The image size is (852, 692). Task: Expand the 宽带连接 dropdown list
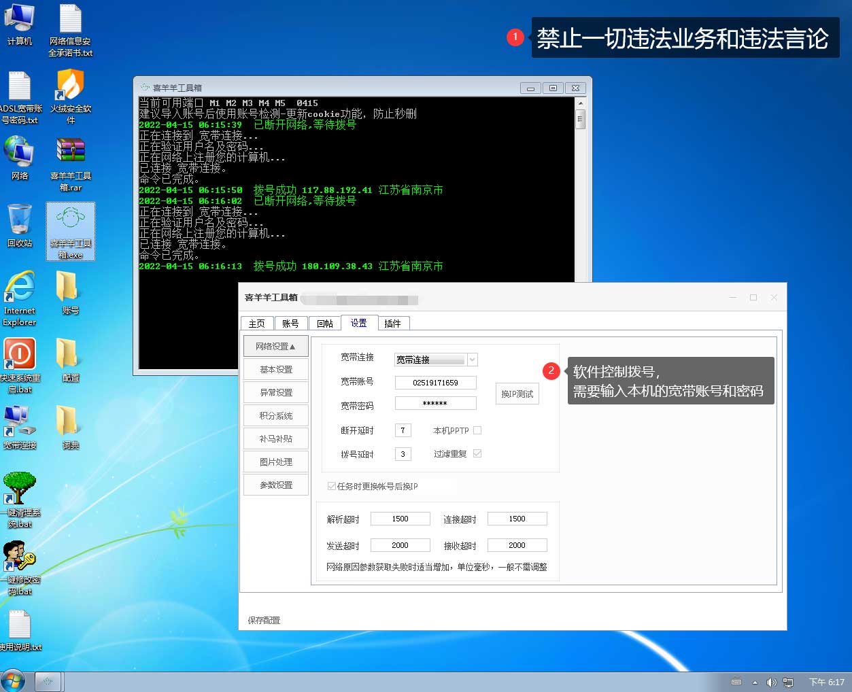click(x=472, y=360)
